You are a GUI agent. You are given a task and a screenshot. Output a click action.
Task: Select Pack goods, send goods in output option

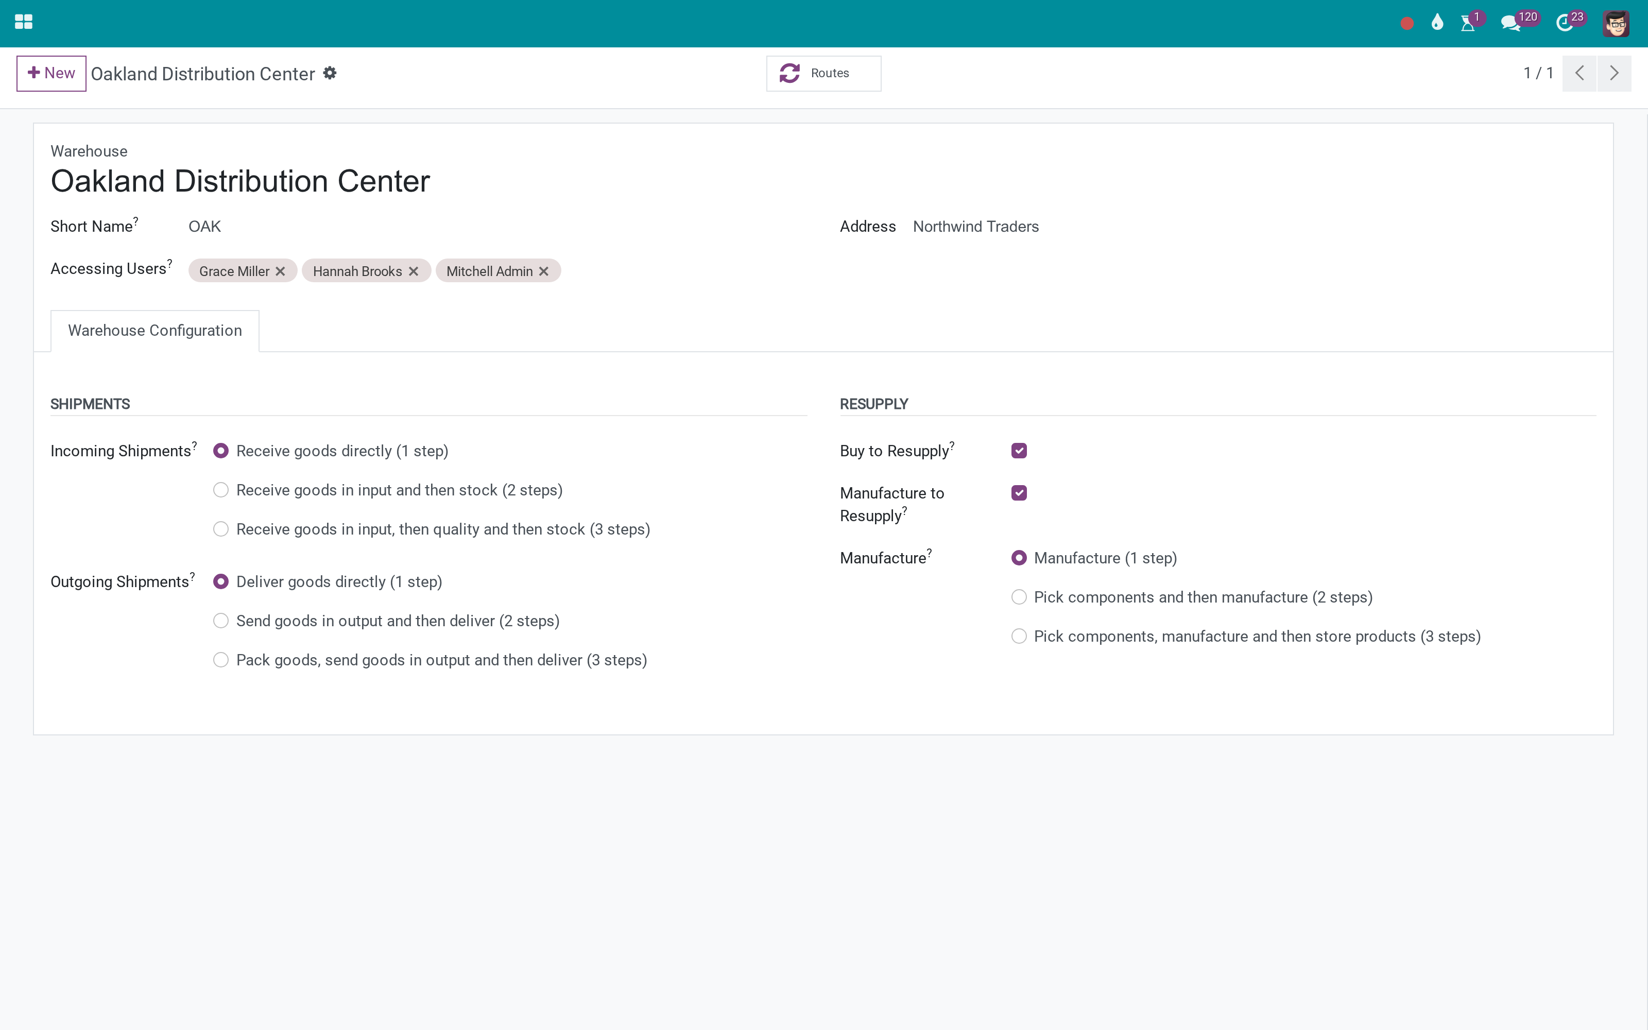click(x=220, y=660)
